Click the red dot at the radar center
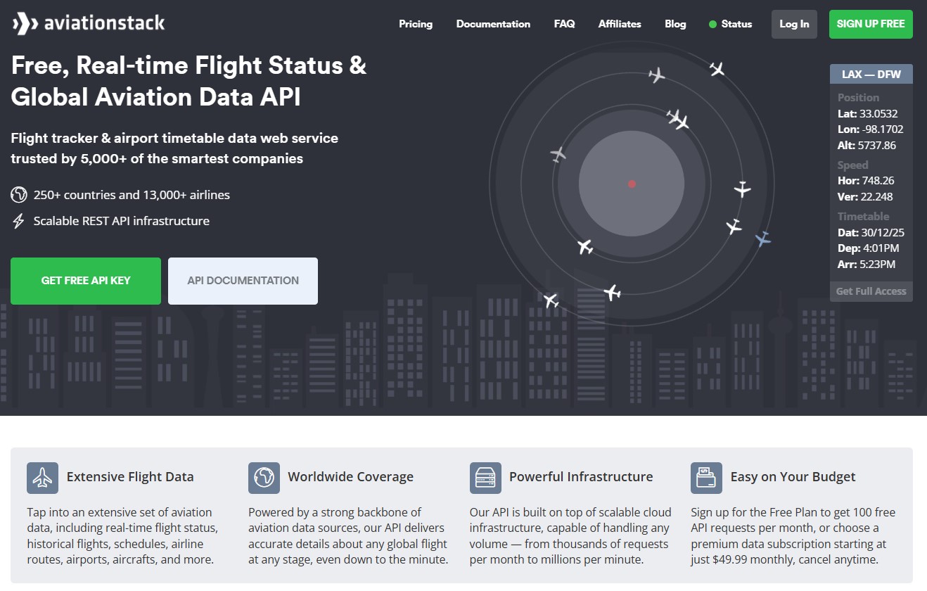This screenshot has height=591, width=927. 632,183
